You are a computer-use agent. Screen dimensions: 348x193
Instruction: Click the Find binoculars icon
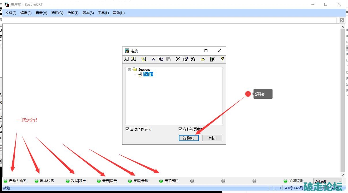(193, 59)
